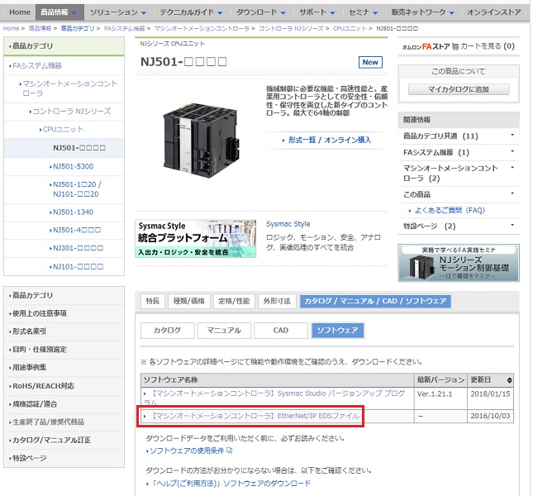Open 目的・仕様別選定 in the sidebar
Screen dimensions: 533x496
39,349
